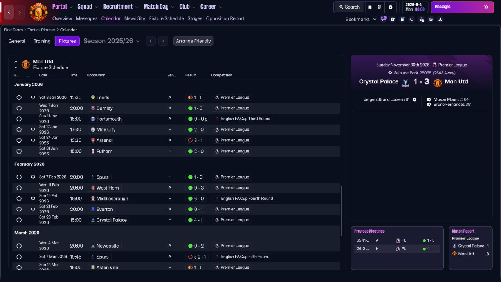The image size is (501, 282).
Task: Open the settings gear icon
Action: [x=390, y=7]
